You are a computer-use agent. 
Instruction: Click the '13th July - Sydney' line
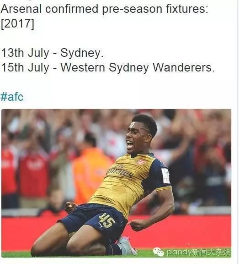tap(52, 53)
